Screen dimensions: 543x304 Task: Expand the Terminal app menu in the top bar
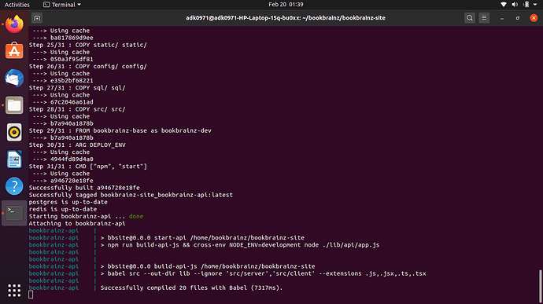(x=62, y=5)
